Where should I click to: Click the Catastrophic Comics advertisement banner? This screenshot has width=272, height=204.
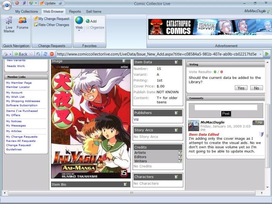coord(210,27)
